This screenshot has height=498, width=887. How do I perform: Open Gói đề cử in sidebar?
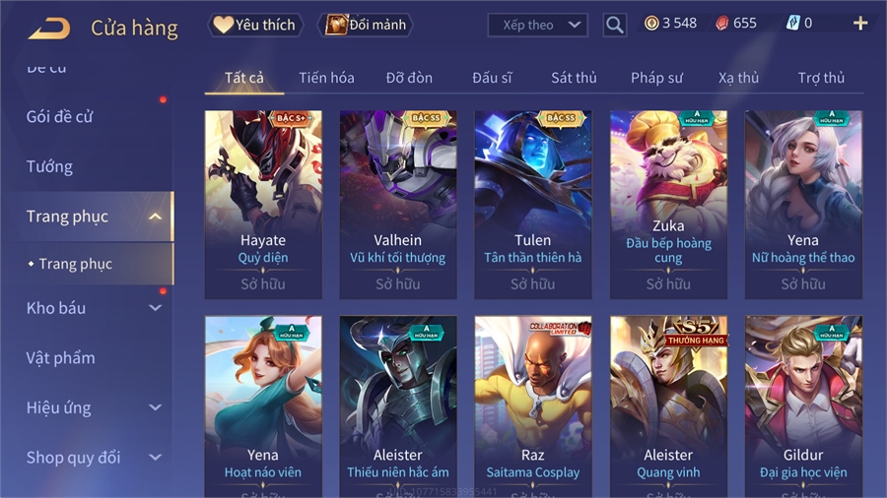(x=59, y=117)
